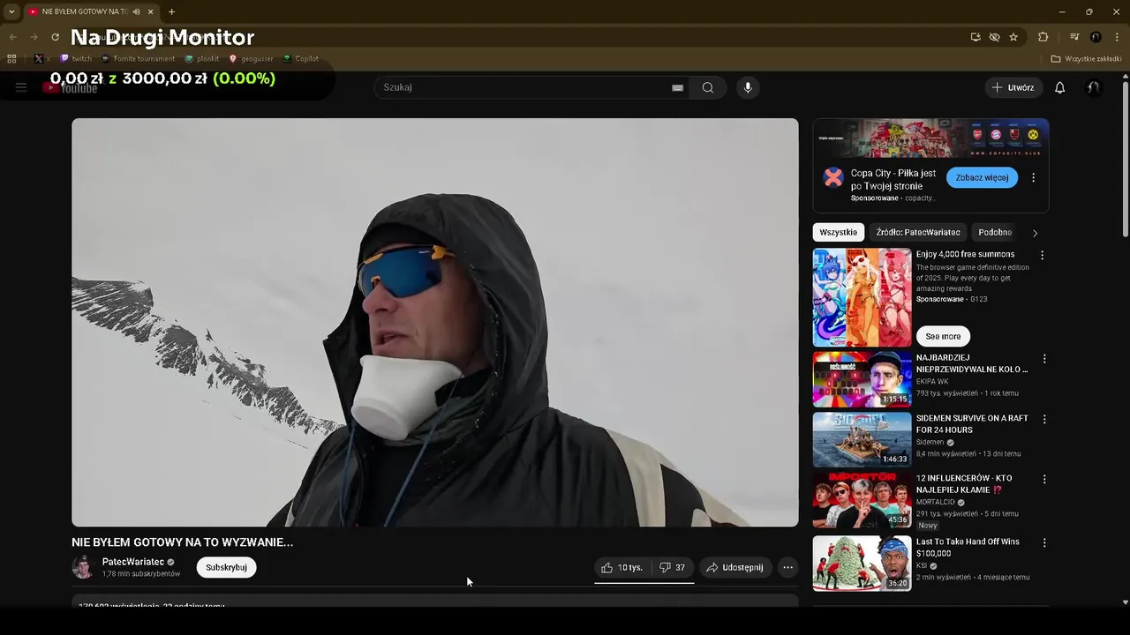The image size is (1130, 635).
Task: Dislike the video with thumbs down
Action: point(673,567)
